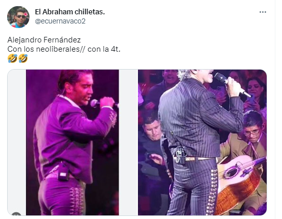Open the three-dot more options menu

pyautogui.click(x=263, y=12)
